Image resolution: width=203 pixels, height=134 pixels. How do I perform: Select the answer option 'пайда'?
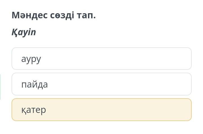point(101,84)
